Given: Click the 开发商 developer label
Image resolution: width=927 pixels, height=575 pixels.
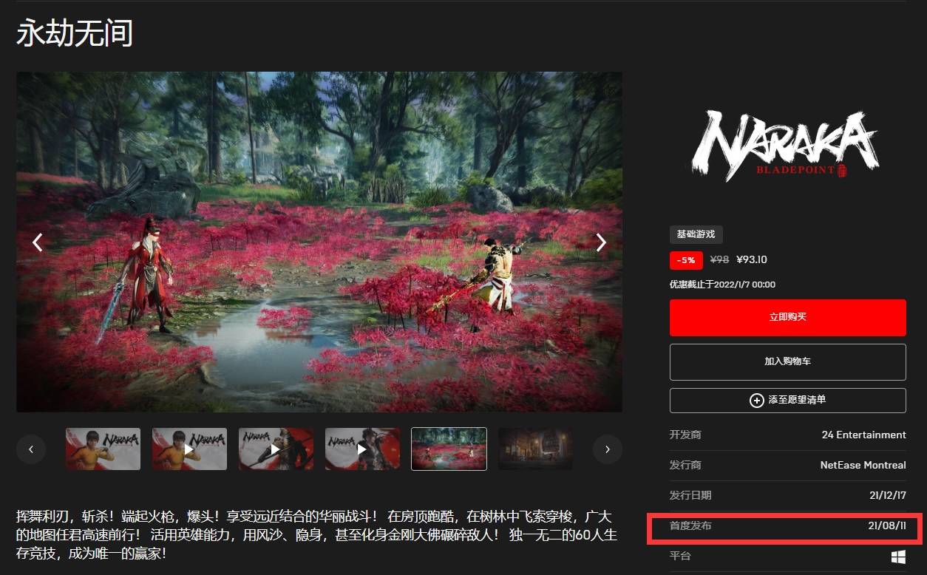Looking at the screenshot, I should (x=685, y=435).
